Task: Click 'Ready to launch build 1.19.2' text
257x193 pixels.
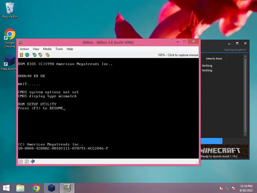Action: point(219,156)
